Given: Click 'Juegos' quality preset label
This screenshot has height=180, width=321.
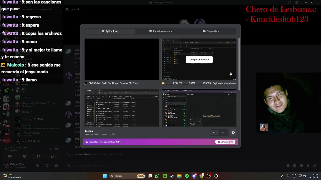Looking at the screenshot, I should [89, 131].
